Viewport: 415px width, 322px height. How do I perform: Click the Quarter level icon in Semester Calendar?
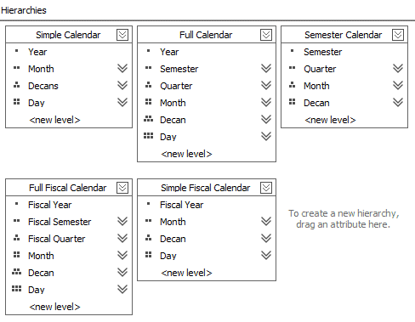[x=292, y=68]
